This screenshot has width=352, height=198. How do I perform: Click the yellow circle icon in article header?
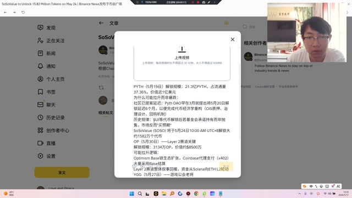tap(226, 23)
